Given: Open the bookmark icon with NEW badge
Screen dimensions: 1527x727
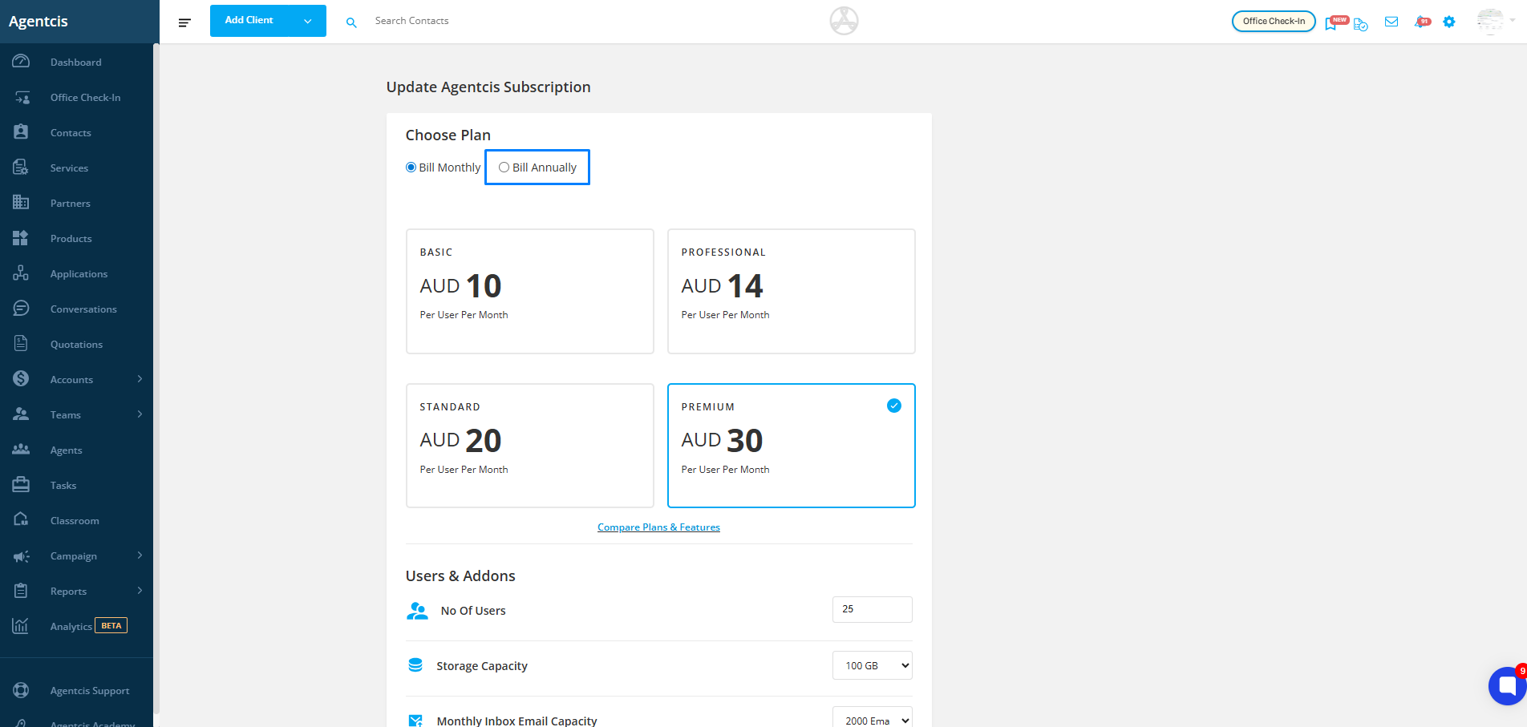Looking at the screenshot, I should (1332, 22).
